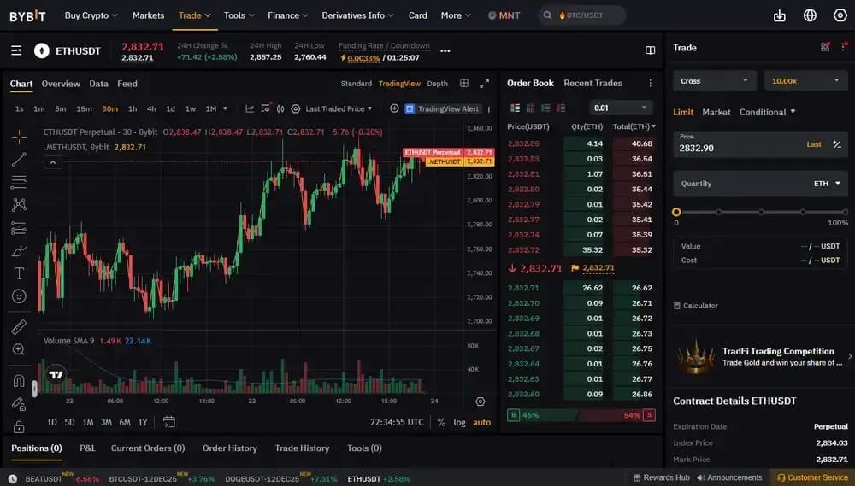This screenshot has width=855, height=486.
Task: Open the 10.00x leverage dropdown
Action: (x=806, y=80)
